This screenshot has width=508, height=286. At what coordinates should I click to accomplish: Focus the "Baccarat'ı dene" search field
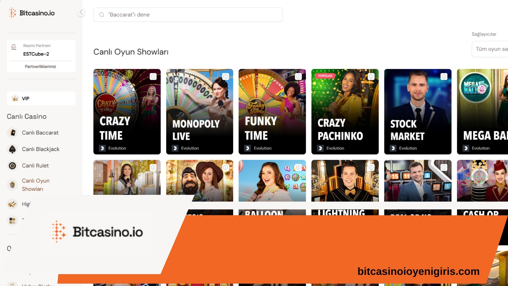[188, 15]
